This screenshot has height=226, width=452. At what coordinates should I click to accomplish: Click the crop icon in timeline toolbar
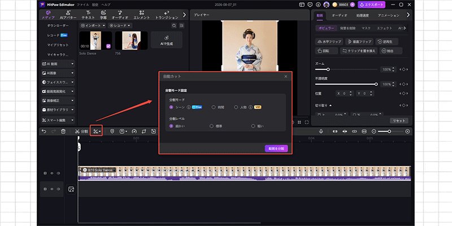pyautogui.click(x=144, y=132)
